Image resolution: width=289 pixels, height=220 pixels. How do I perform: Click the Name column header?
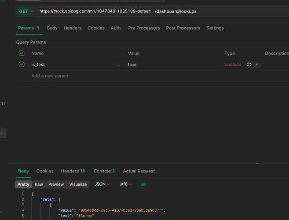tap(37, 53)
